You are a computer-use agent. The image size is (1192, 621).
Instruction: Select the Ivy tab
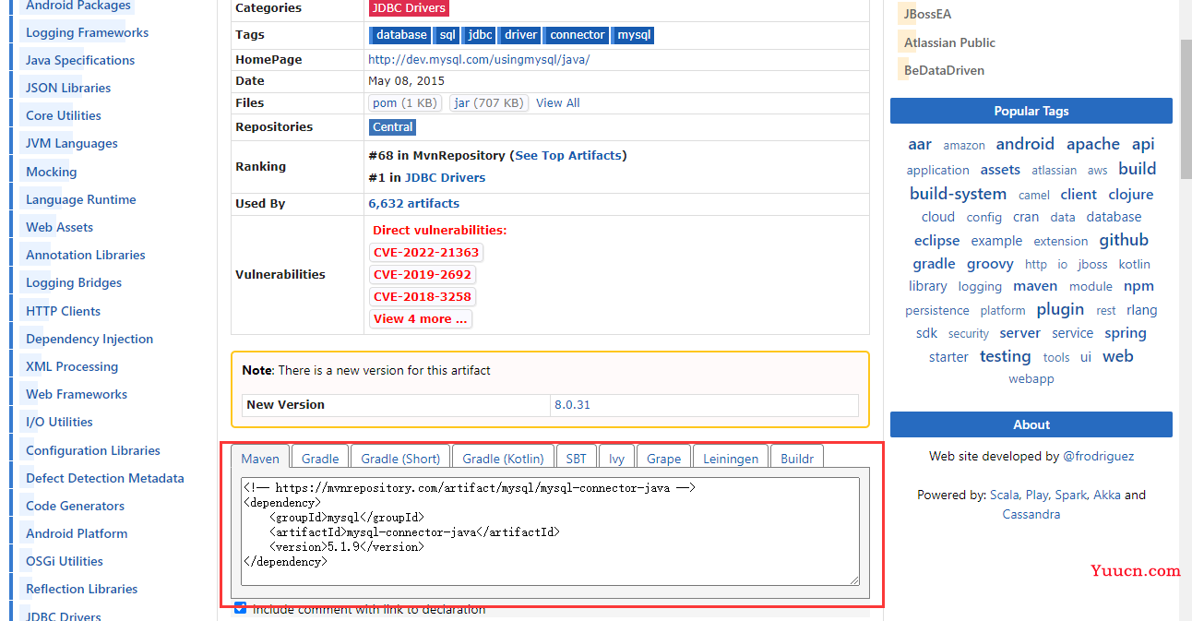(616, 458)
